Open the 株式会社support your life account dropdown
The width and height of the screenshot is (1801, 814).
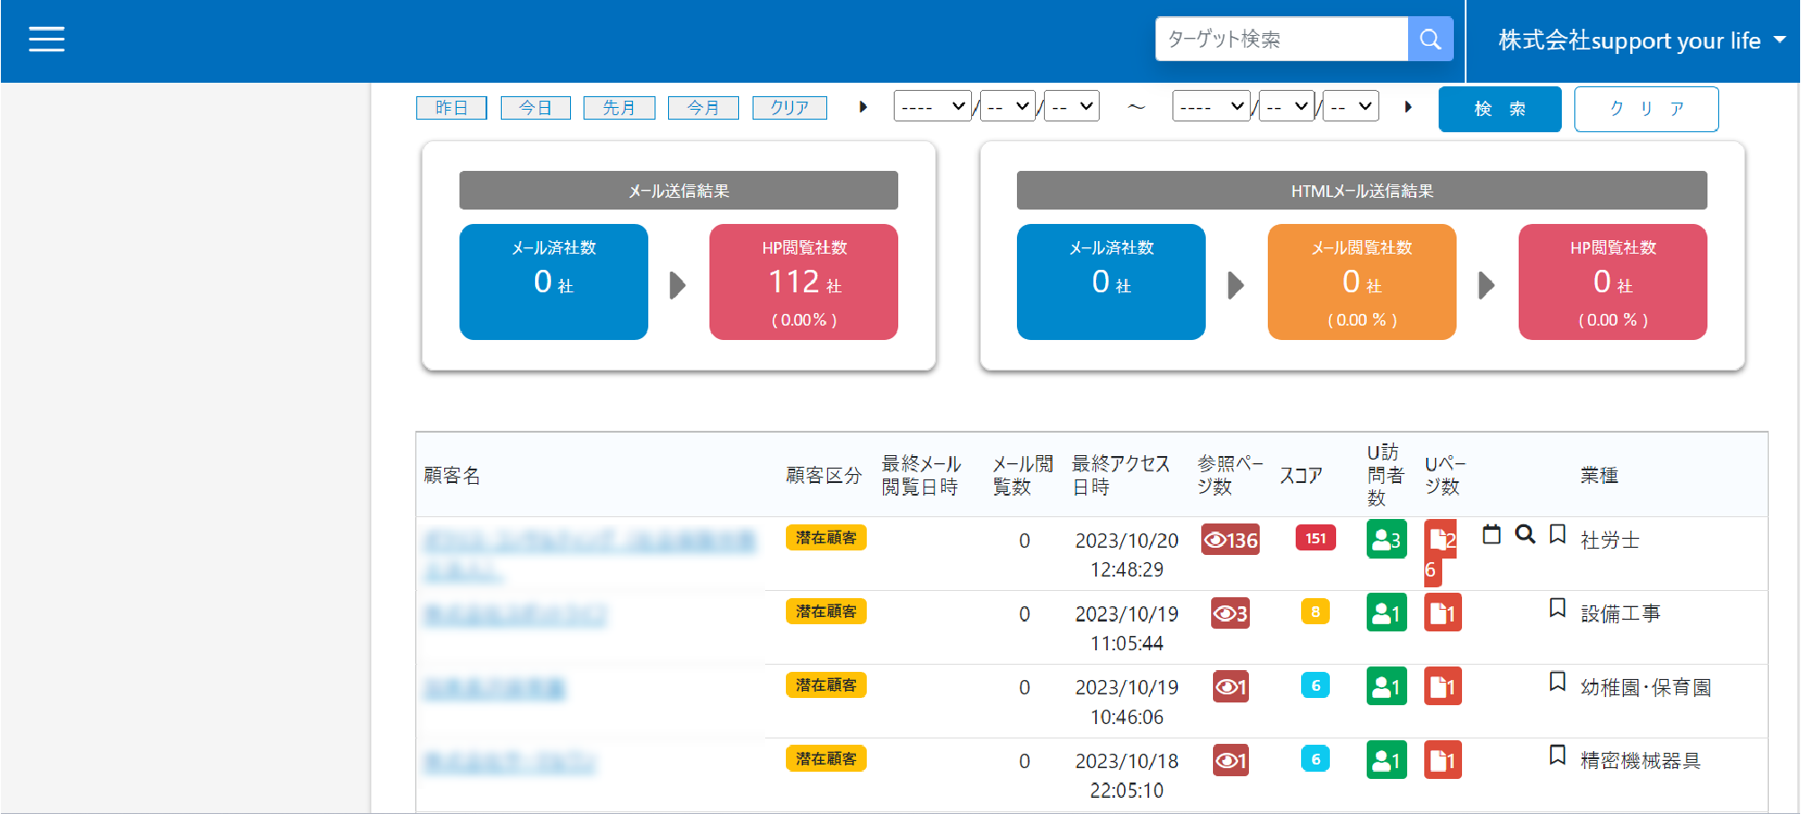1641,40
